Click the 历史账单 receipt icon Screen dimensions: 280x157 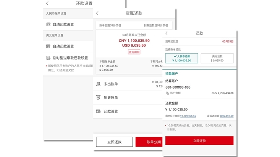click(98, 98)
